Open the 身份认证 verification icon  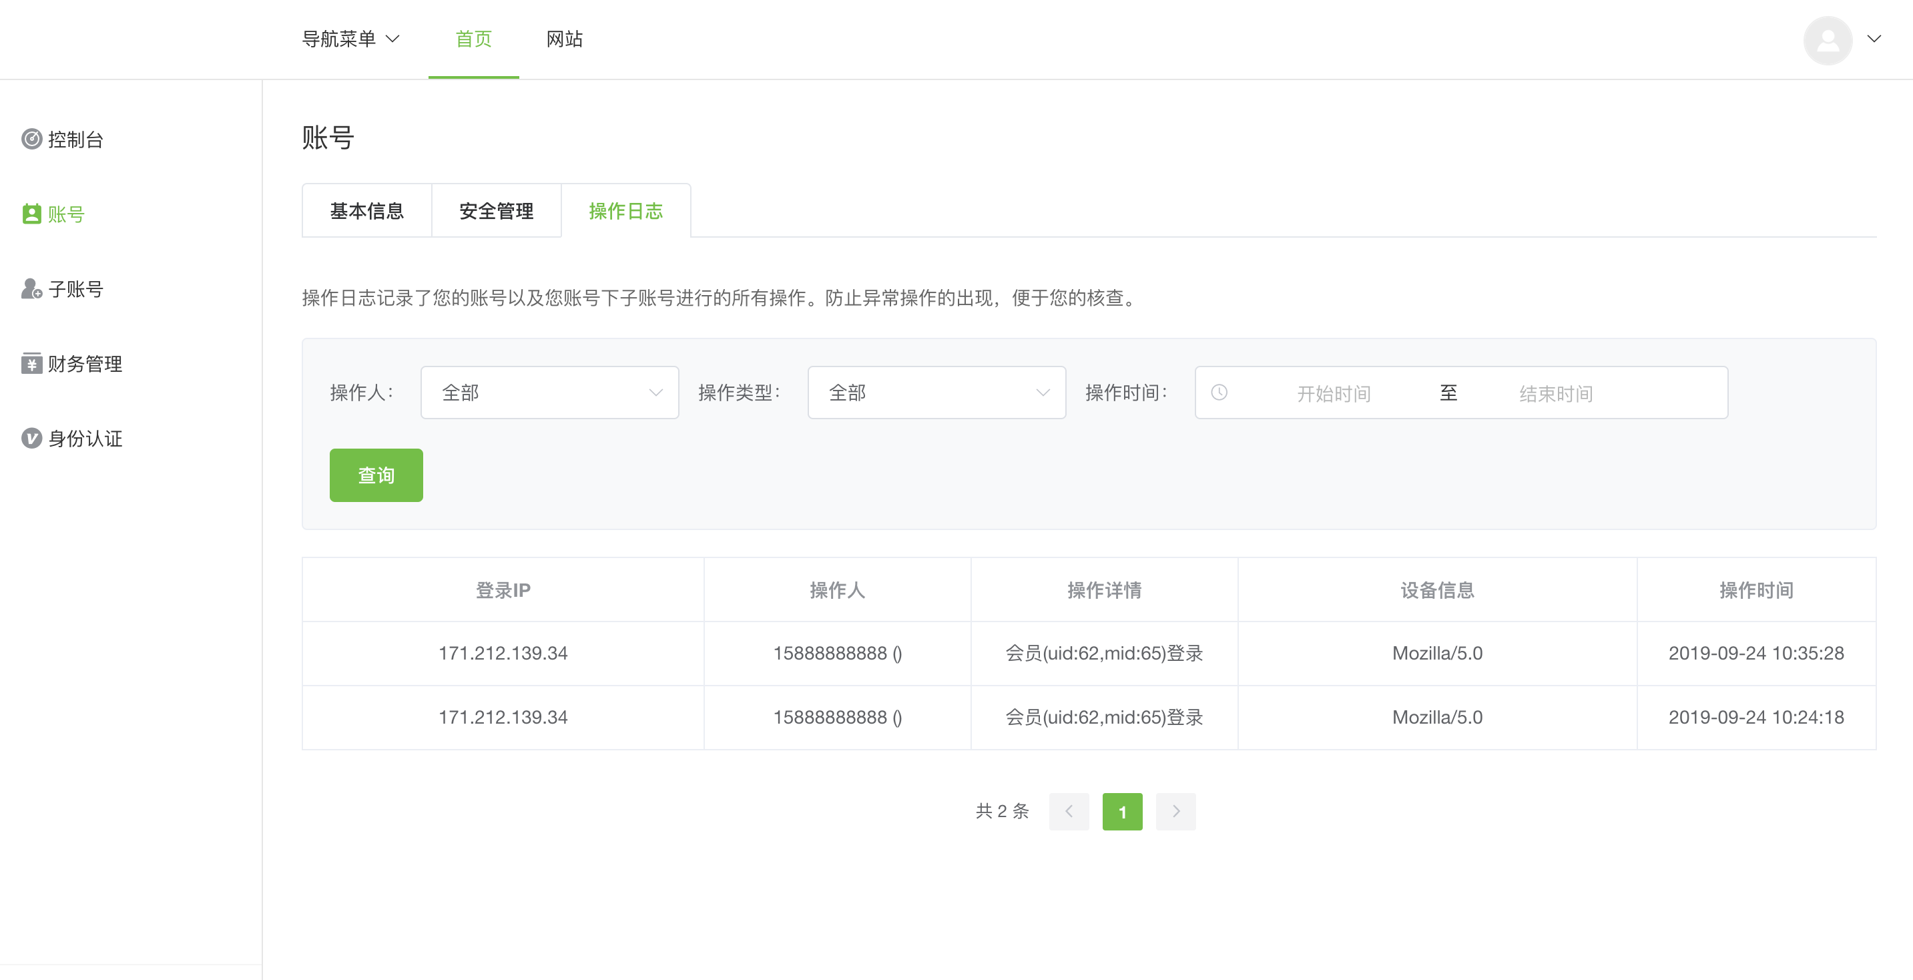(31, 439)
